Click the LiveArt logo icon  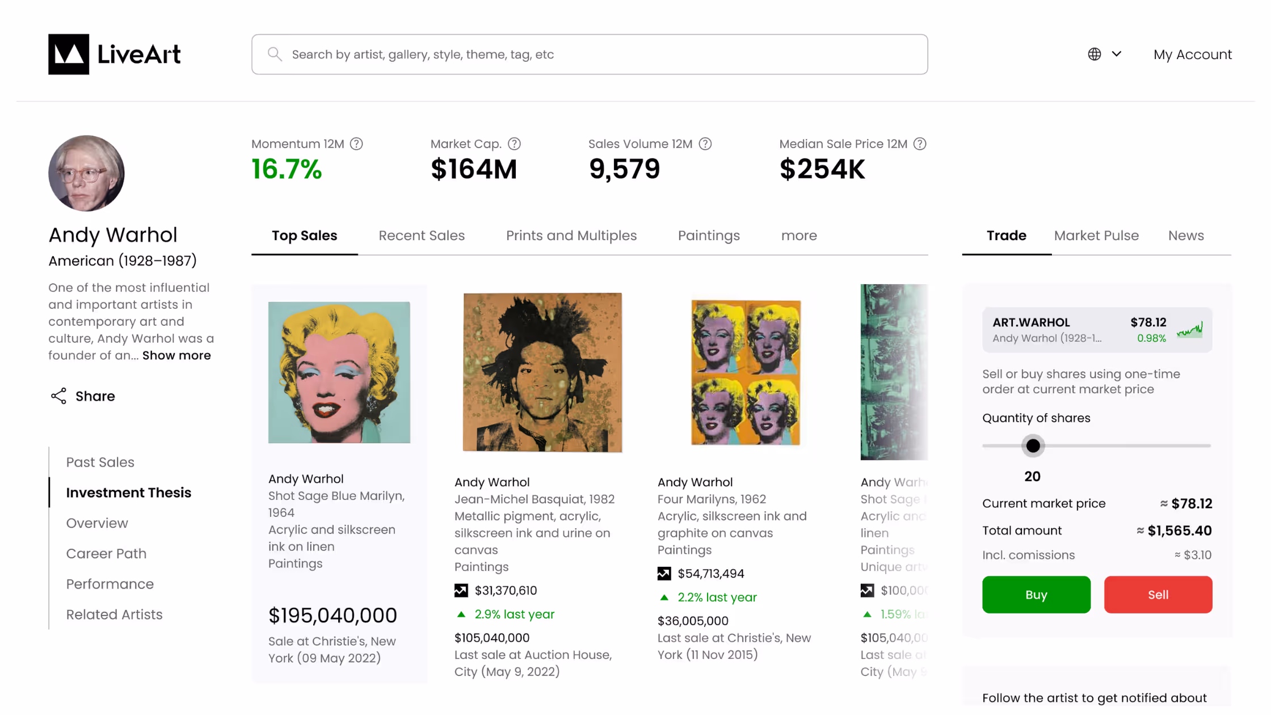click(x=69, y=54)
